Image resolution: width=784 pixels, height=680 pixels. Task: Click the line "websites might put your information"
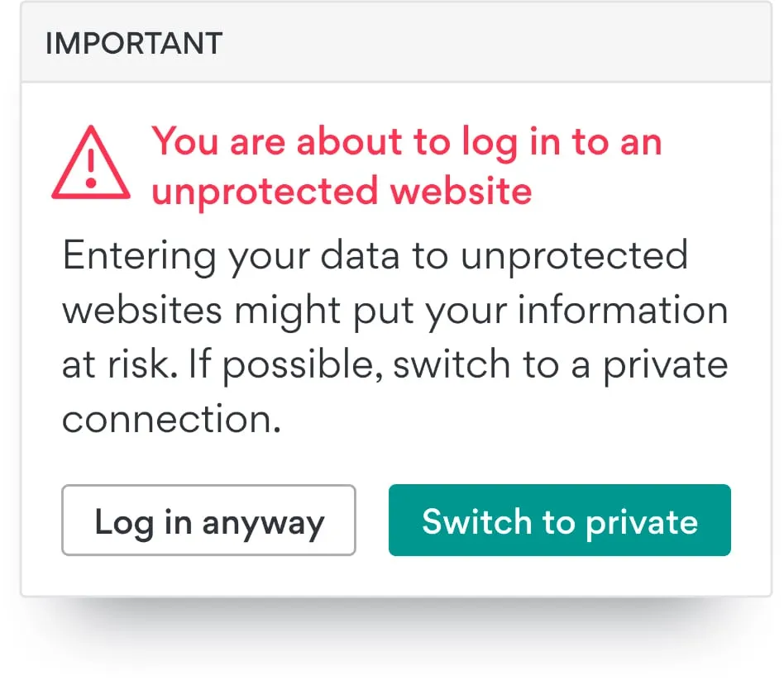(394, 311)
